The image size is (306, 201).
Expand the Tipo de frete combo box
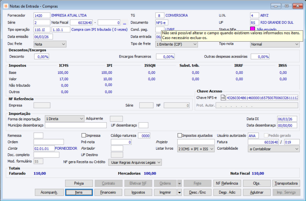coord(177,44)
